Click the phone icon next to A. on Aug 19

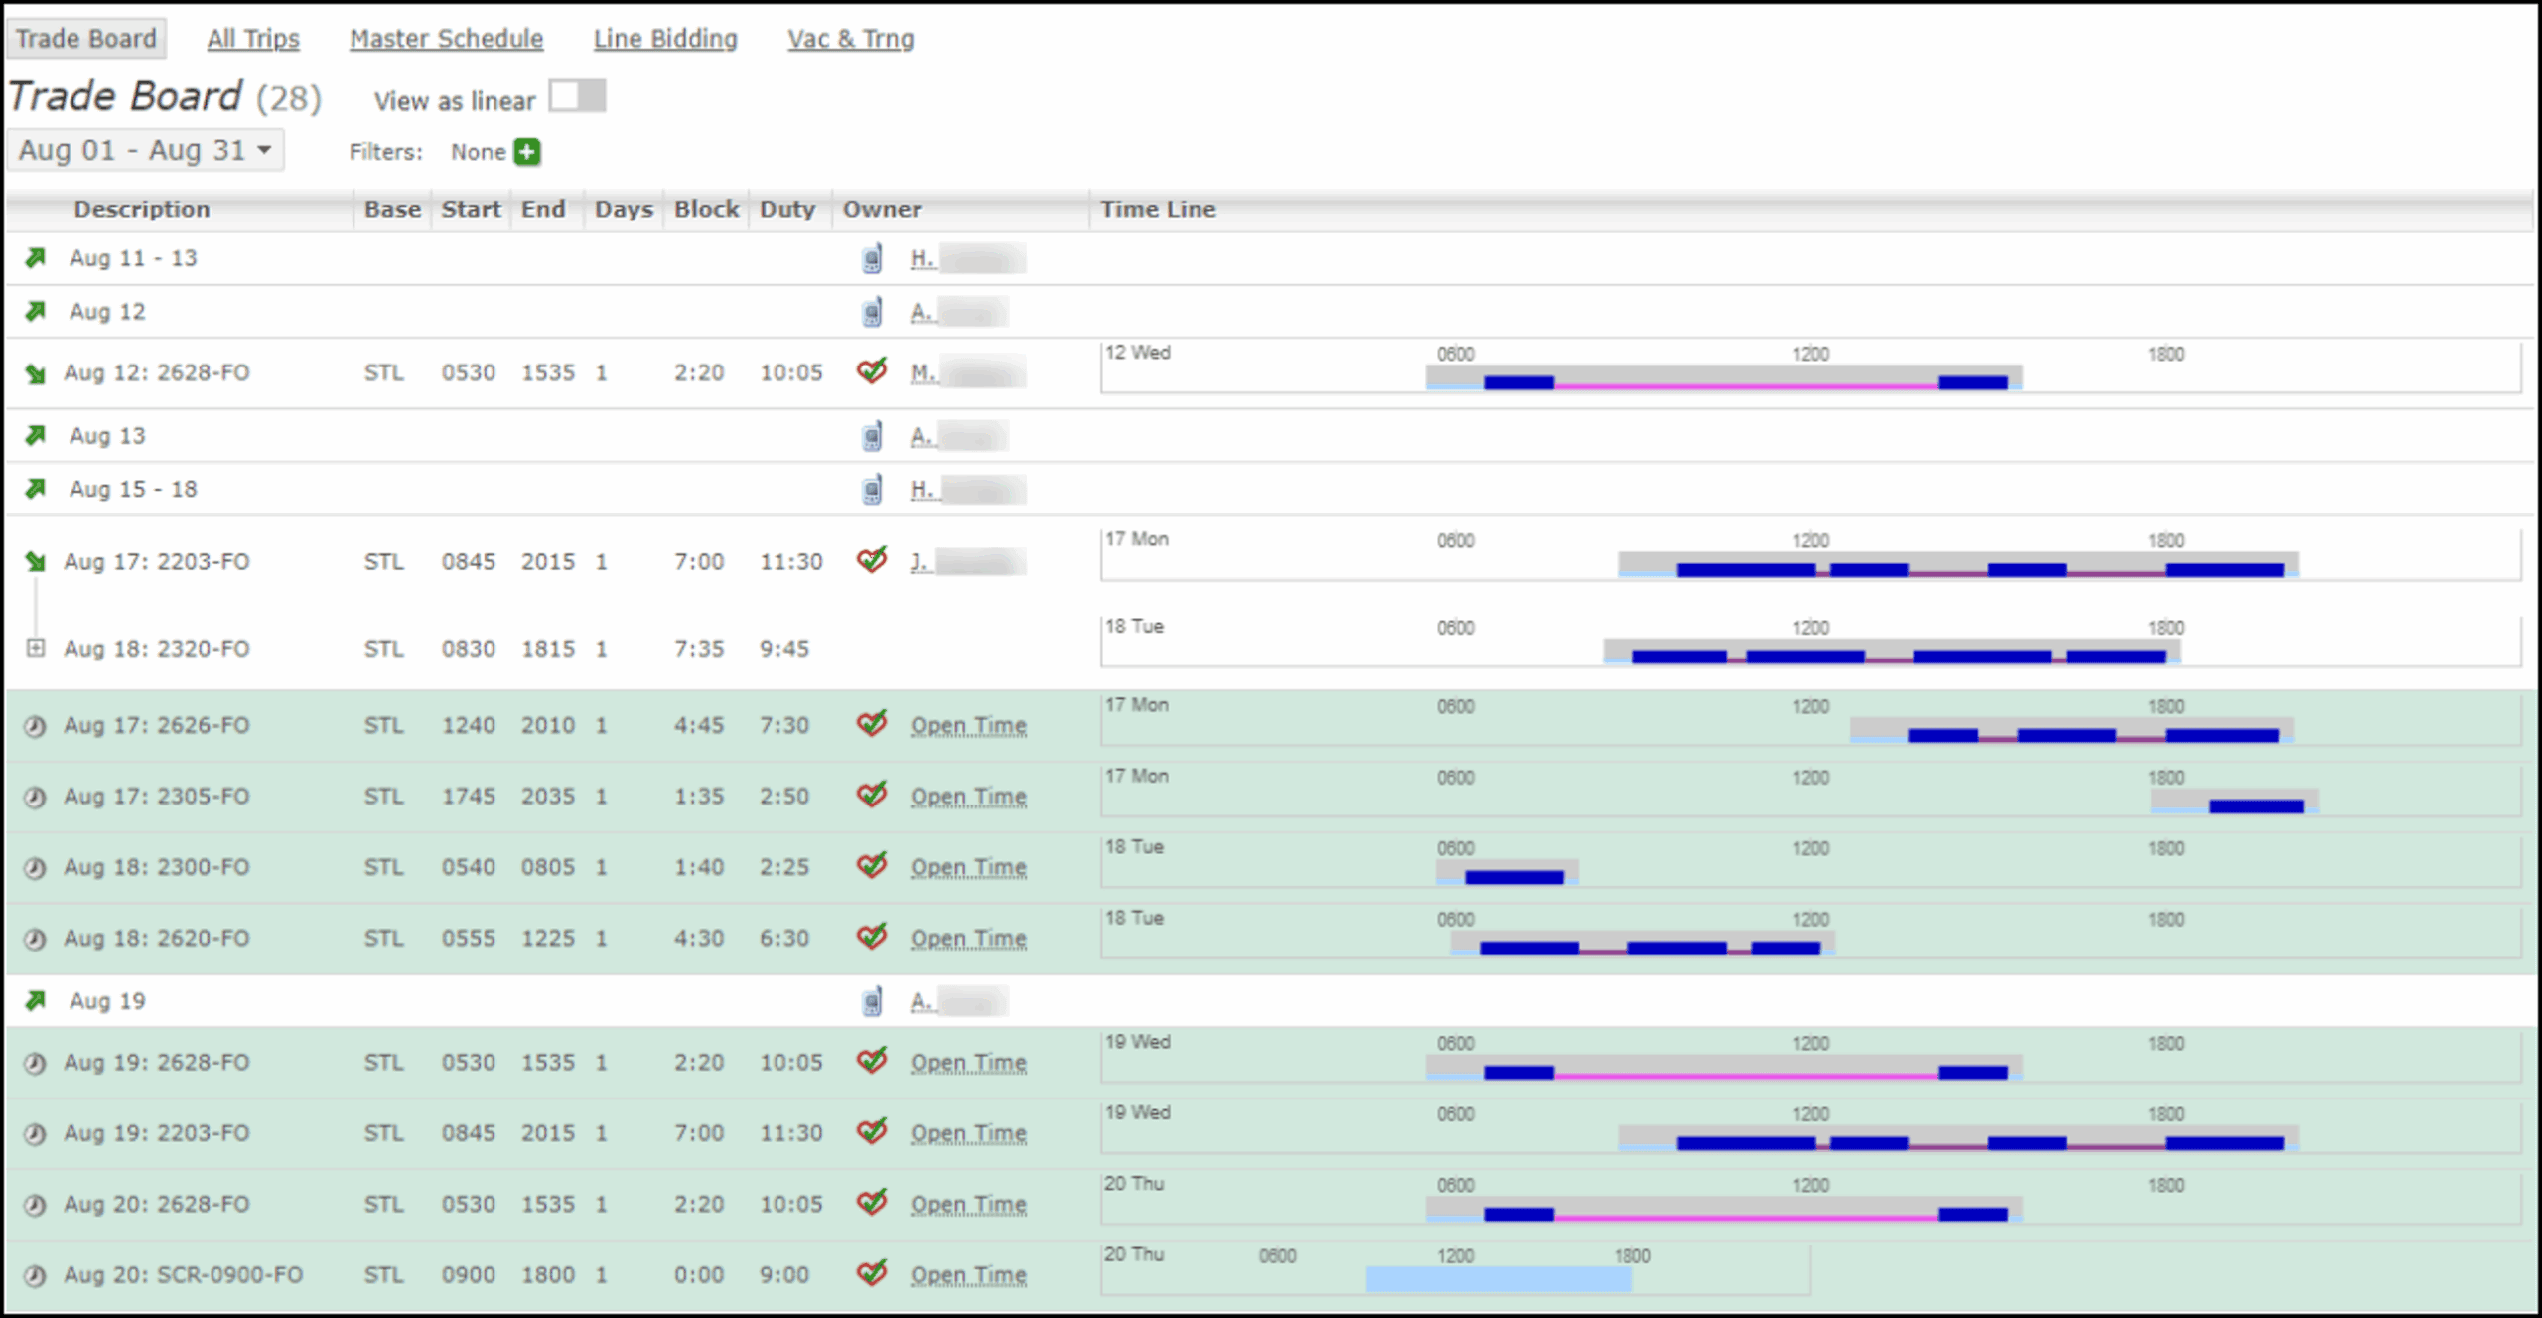[x=871, y=1001]
